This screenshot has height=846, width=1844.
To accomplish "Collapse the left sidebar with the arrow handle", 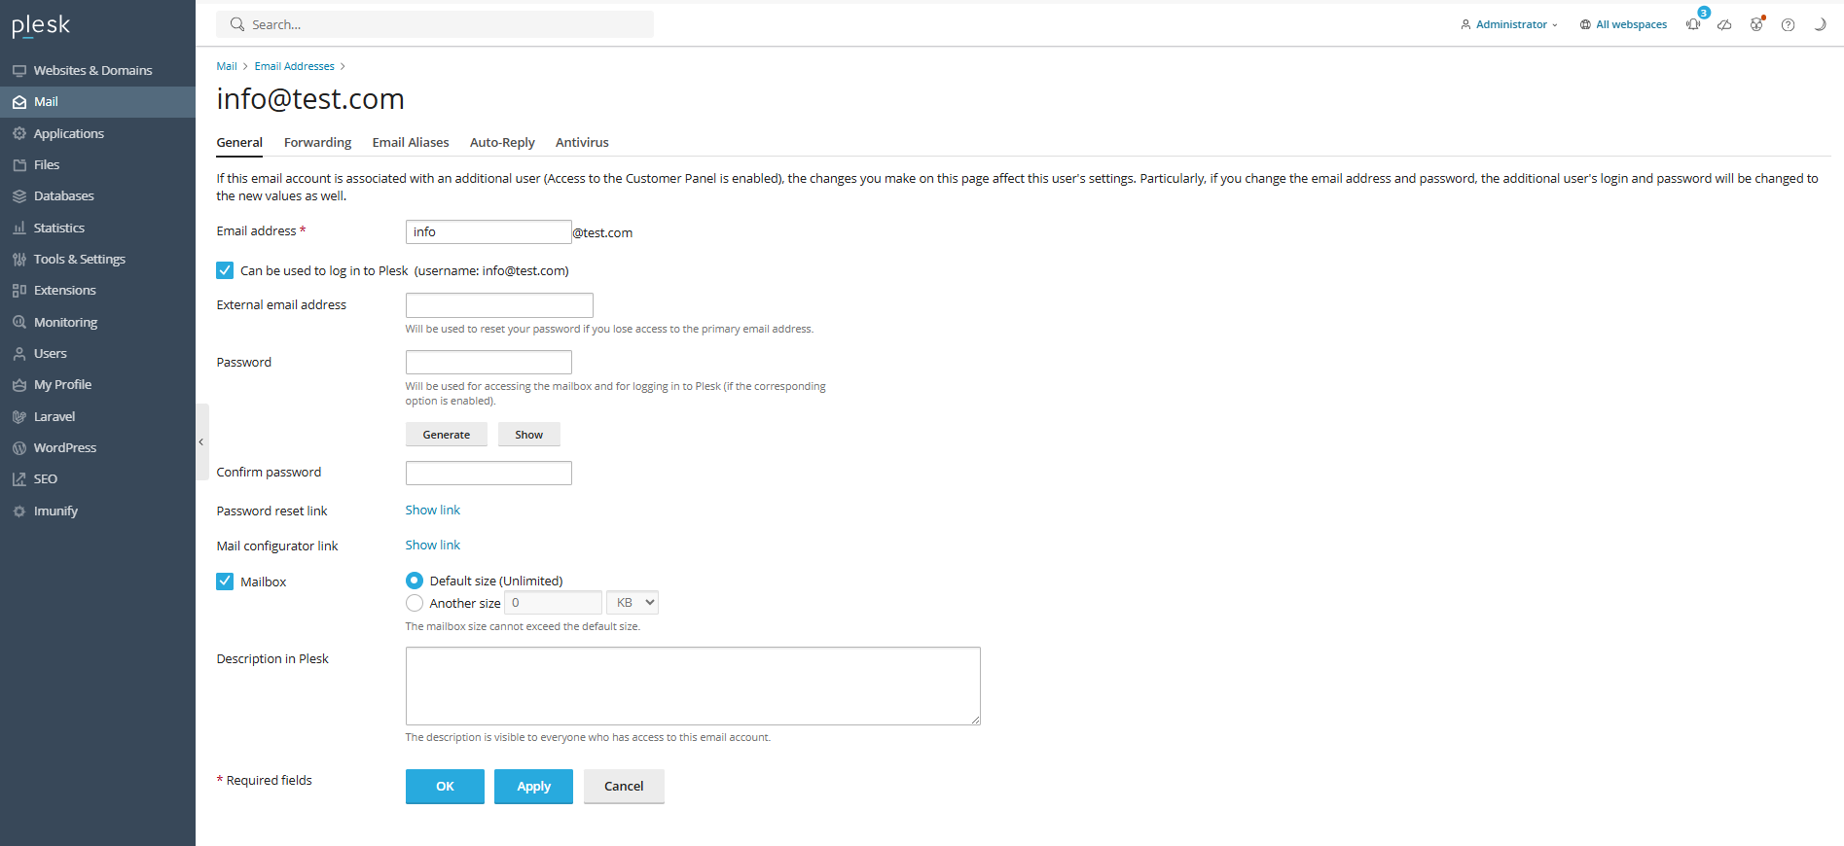I will [x=201, y=441].
